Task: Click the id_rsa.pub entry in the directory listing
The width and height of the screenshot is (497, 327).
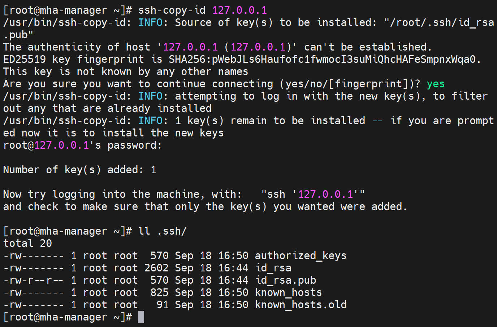Action: pyautogui.click(x=285, y=280)
